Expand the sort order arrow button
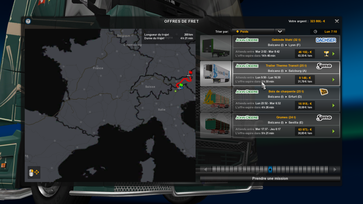The height and width of the screenshot is (204, 363). click(x=280, y=32)
